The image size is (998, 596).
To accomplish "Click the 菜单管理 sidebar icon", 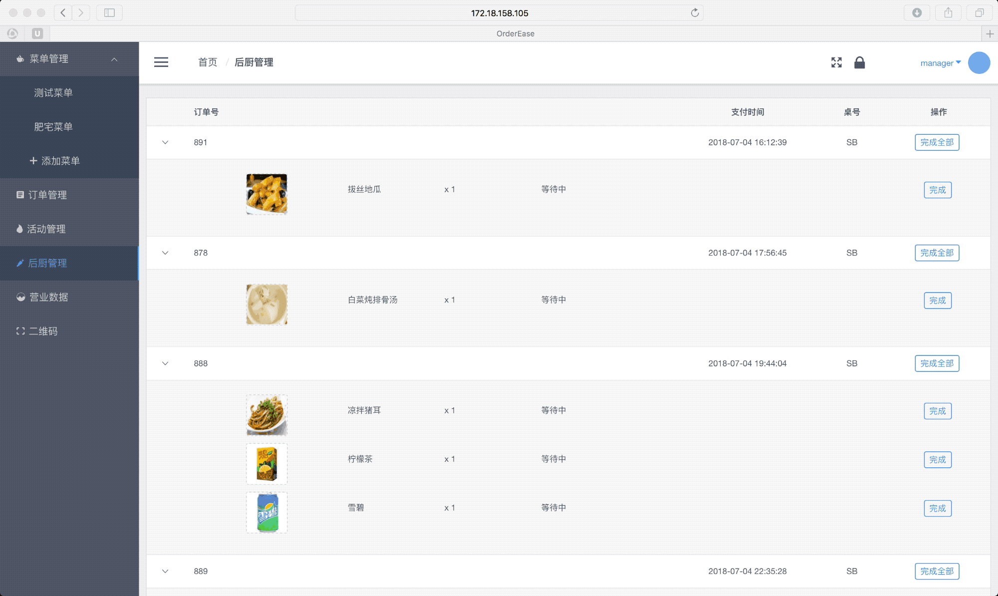I will point(19,59).
